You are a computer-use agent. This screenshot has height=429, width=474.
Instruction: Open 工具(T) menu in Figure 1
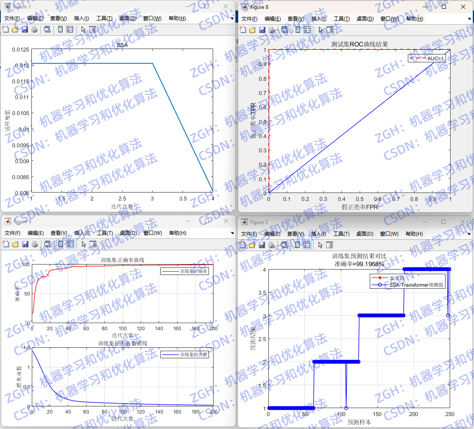[x=104, y=18]
